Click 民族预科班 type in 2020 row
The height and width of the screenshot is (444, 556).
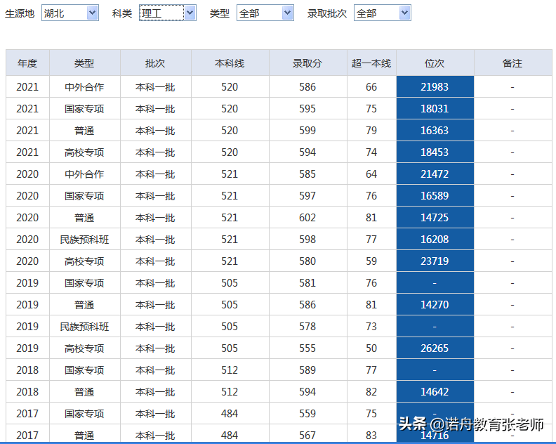(x=84, y=240)
